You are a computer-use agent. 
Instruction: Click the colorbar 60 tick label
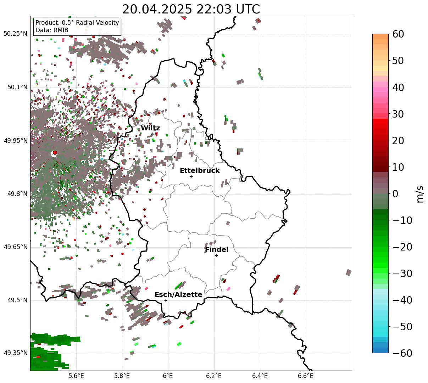pos(398,34)
